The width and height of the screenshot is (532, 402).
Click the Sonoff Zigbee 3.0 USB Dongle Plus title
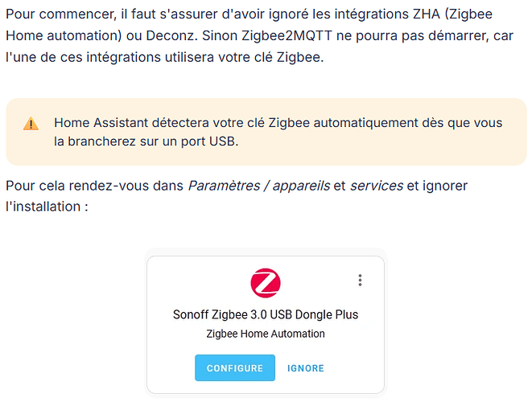click(266, 314)
